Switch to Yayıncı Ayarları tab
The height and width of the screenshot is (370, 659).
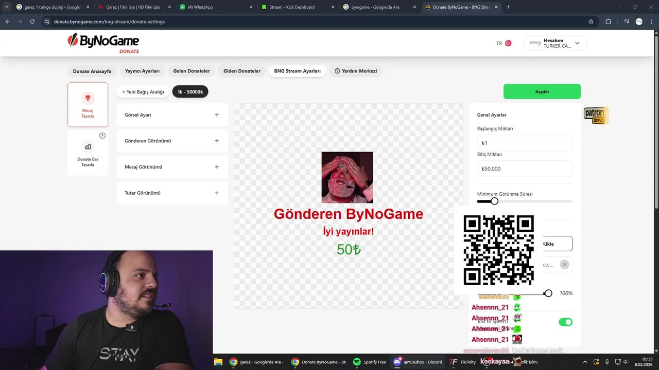click(142, 71)
